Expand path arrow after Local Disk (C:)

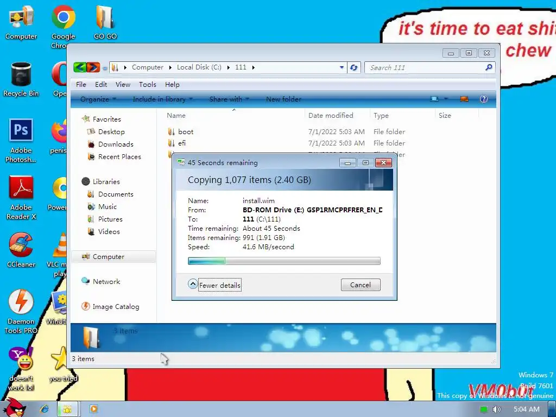pyautogui.click(x=228, y=67)
